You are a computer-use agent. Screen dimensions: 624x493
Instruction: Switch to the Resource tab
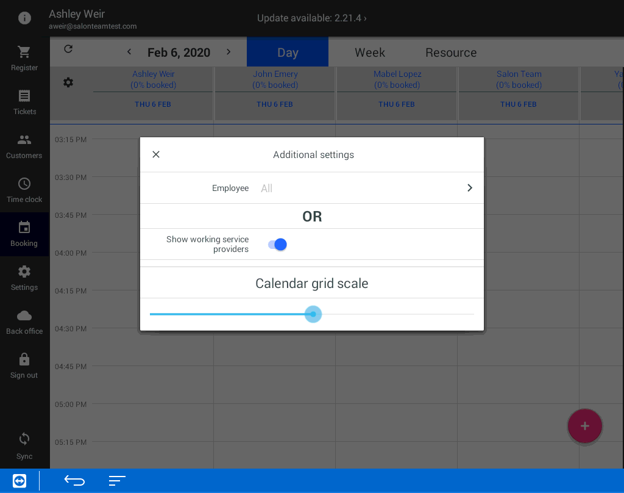[x=451, y=52]
